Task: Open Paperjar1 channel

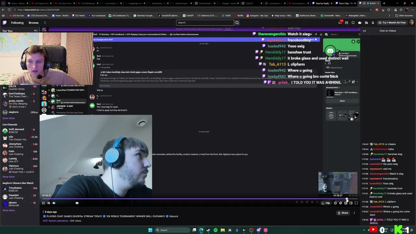Action: (20, 197)
